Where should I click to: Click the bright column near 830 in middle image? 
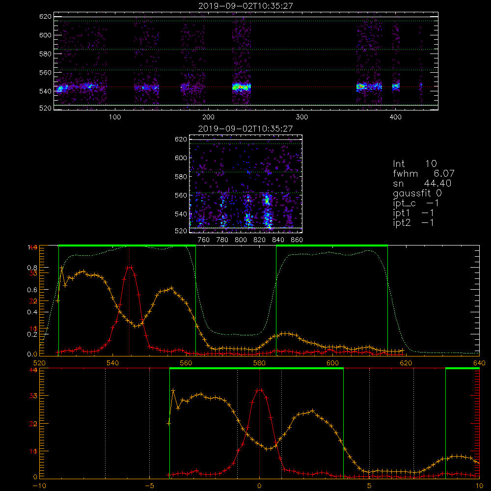pos(268,211)
